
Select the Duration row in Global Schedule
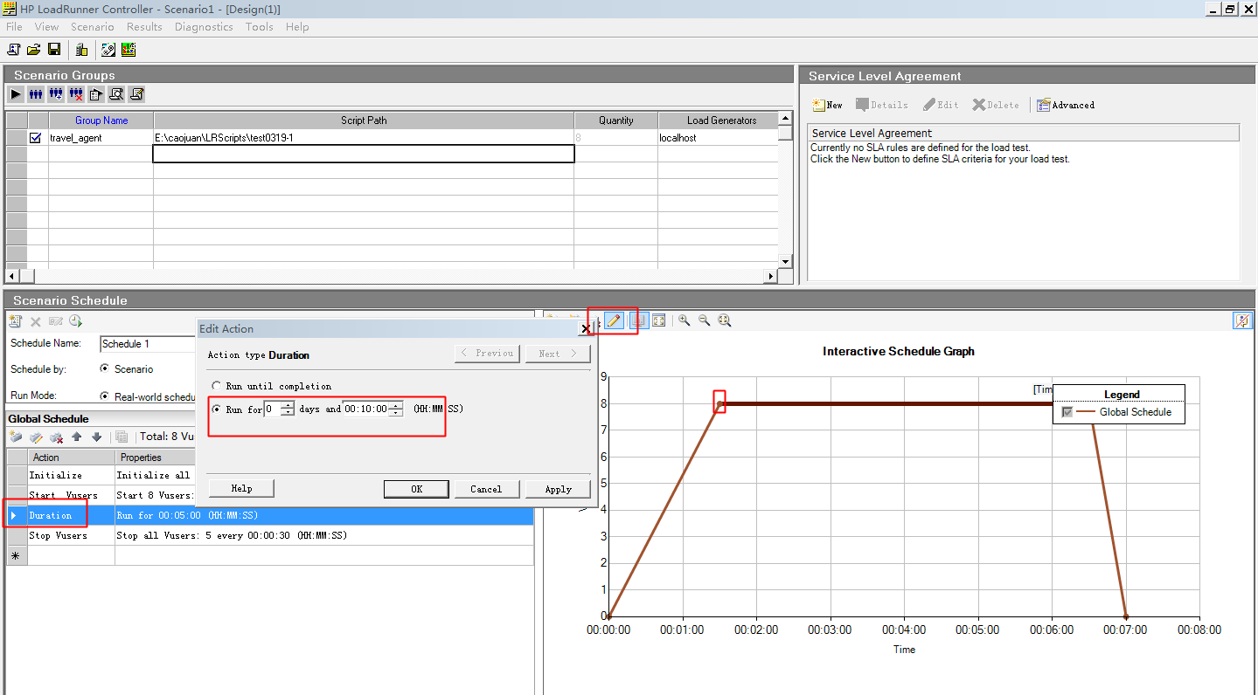pos(270,515)
